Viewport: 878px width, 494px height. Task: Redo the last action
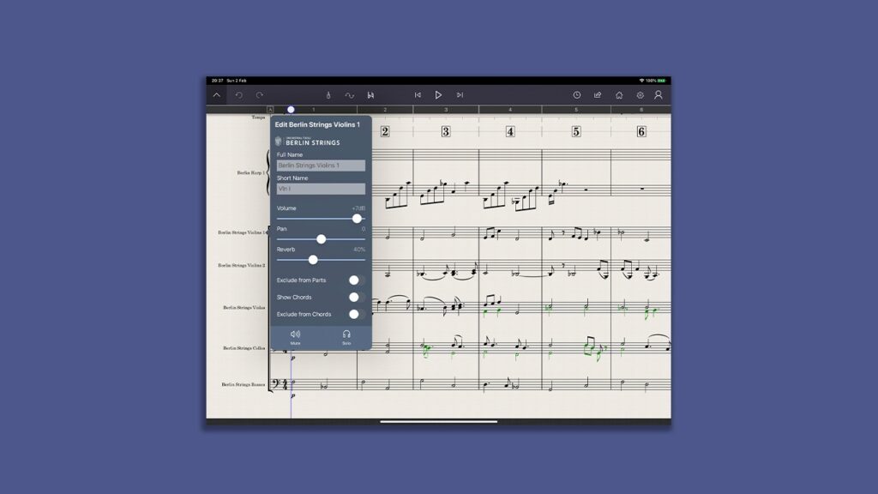click(x=259, y=95)
